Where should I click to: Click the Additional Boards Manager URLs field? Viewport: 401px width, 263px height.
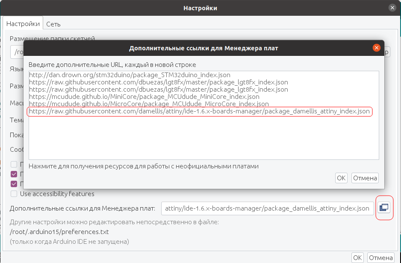coord(268,208)
